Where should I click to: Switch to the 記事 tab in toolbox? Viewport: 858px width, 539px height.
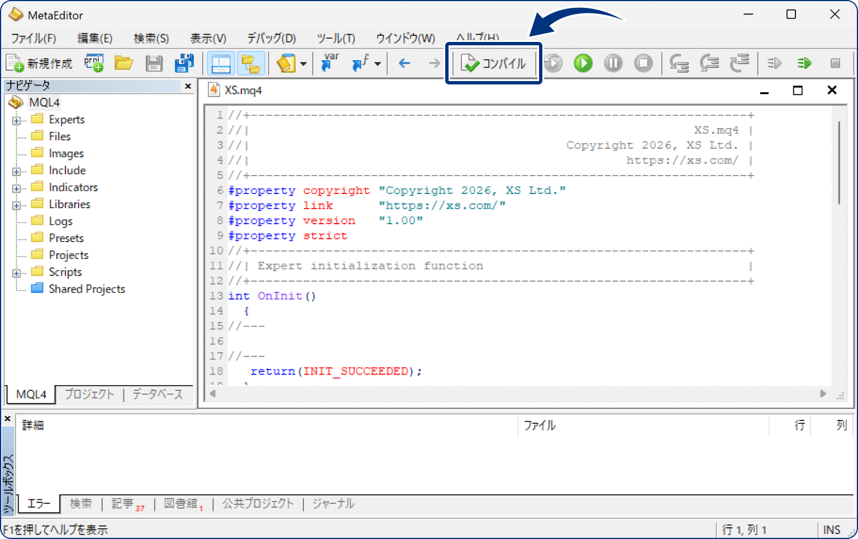click(x=122, y=504)
